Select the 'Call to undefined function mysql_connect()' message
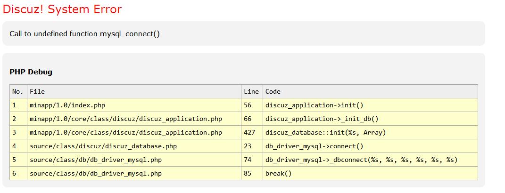This screenshot has width=505, height=193. pos(84,34)
